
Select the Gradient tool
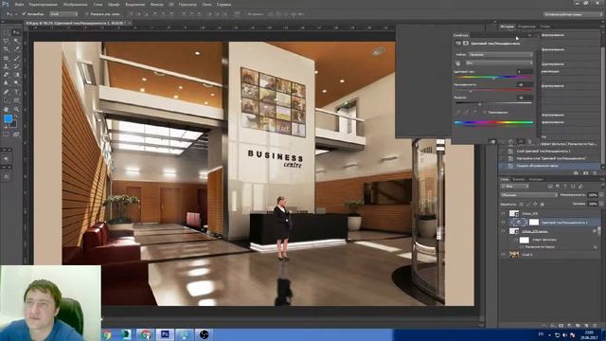click(x=16, y=75)
